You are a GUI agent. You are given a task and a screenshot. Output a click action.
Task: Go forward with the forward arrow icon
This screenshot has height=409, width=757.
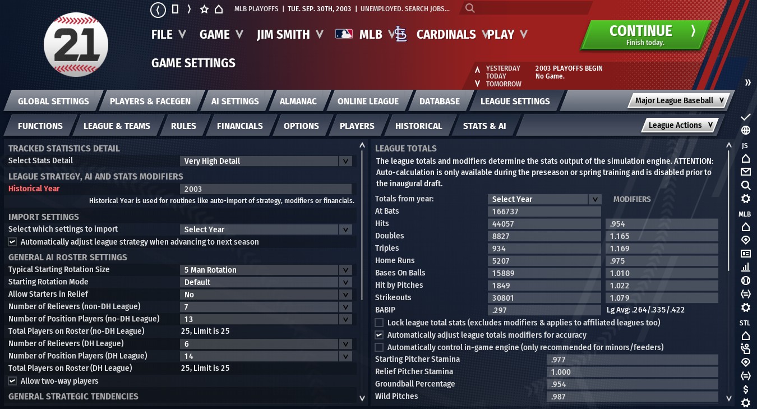coord(190,9)
